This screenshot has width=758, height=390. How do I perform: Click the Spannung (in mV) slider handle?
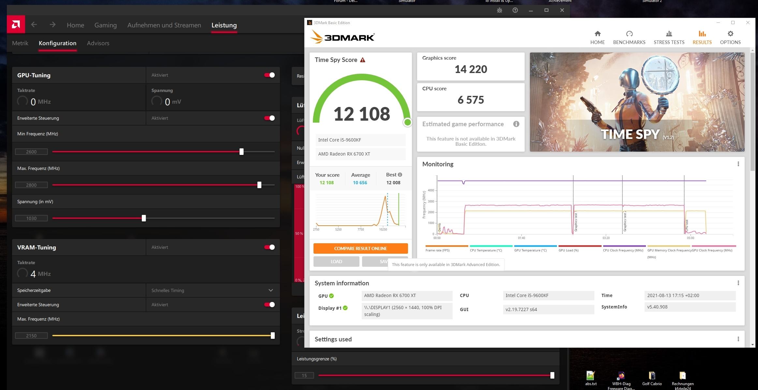tap(144, 218)
